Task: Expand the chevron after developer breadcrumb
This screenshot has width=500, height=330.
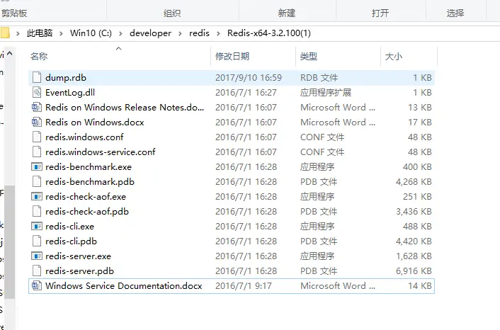Action: 180,33
